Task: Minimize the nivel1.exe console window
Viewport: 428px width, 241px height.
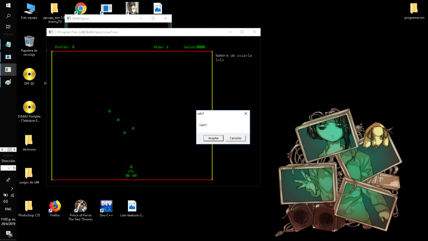Action: (x=230, y=32)
